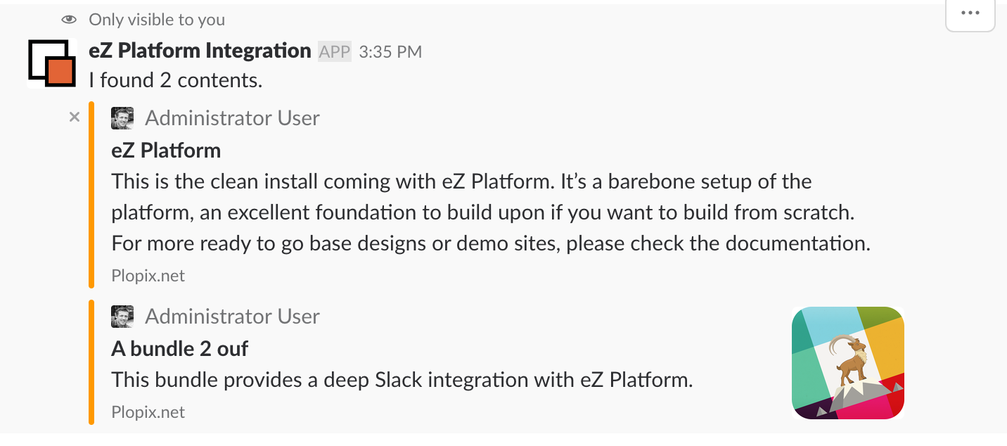Image resolution: width=1007 pixels, height=446 pixels.
Task: Click Administrator User avatar above A bundle 2 ouf
Action: coord(122,317)
